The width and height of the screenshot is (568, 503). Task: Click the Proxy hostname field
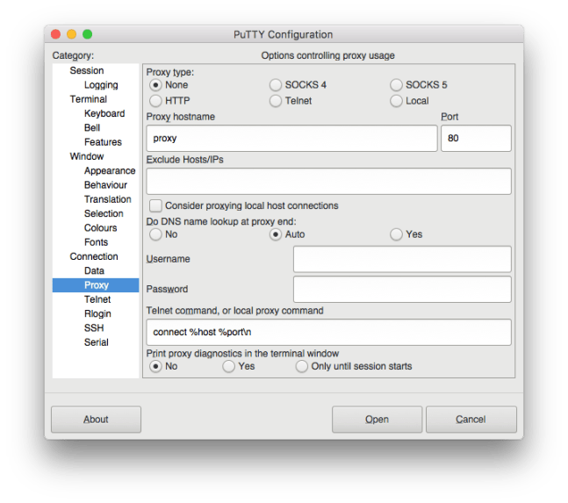point(291,138)
